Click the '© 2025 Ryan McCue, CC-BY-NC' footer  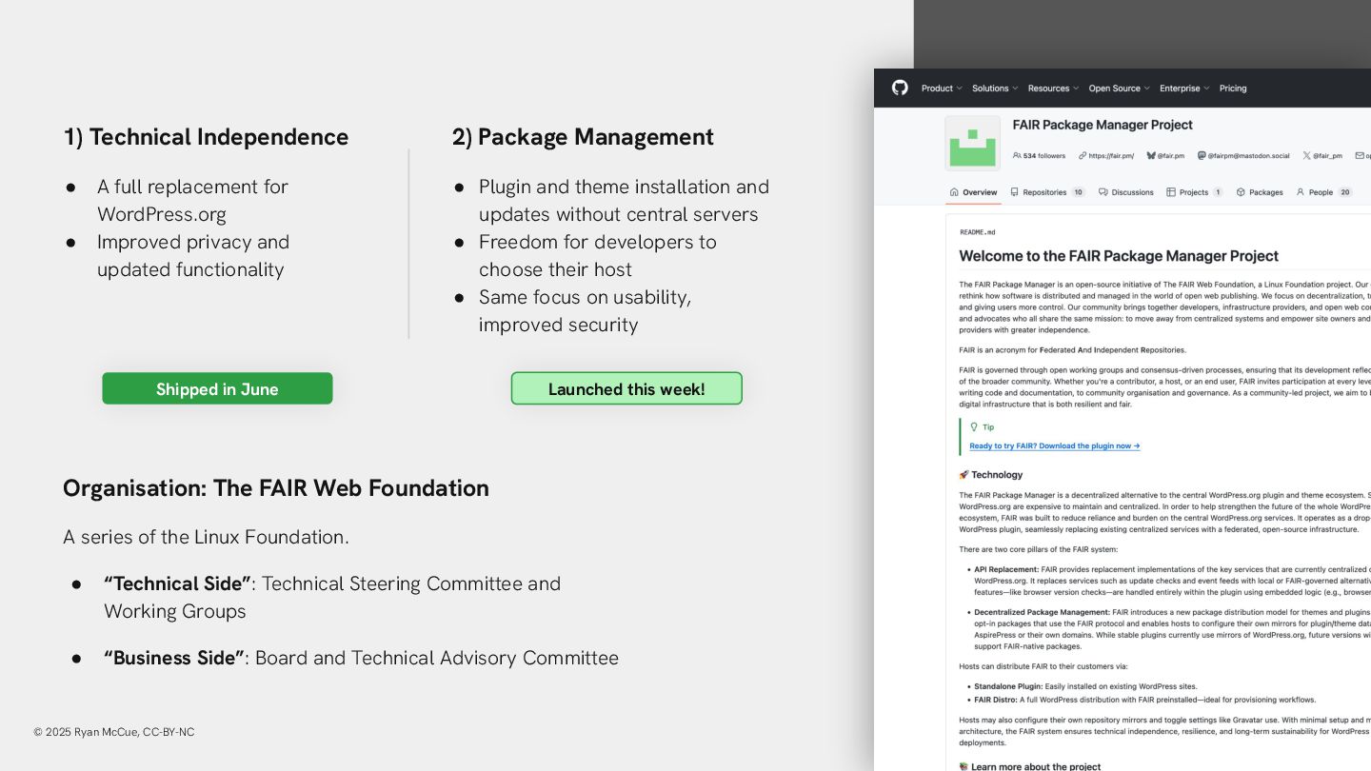pyautogui.click(x=114, y=732)
